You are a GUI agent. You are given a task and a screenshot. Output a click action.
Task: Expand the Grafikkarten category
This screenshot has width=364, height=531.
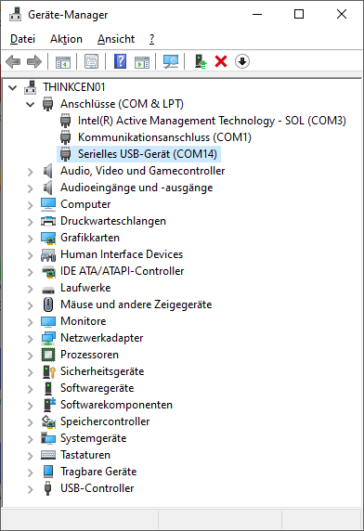pyautogui.click(x=31, y=238)
